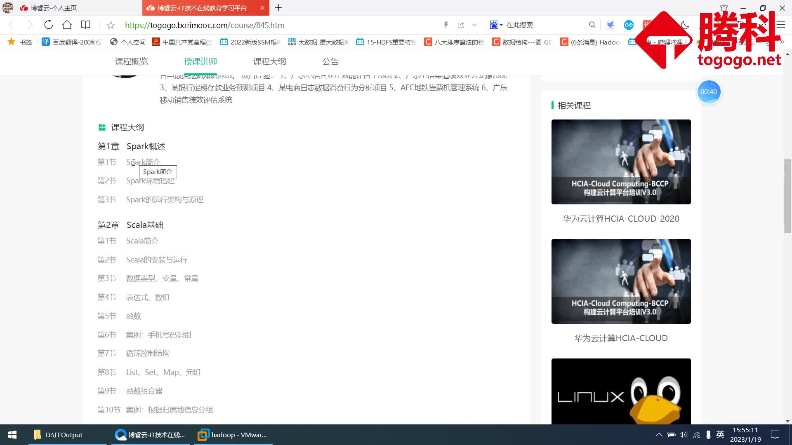Image resolution: width=792 pixels, height=445 pixels.
Task: Open the volume speaker tray icon
Action: [684, 435]
